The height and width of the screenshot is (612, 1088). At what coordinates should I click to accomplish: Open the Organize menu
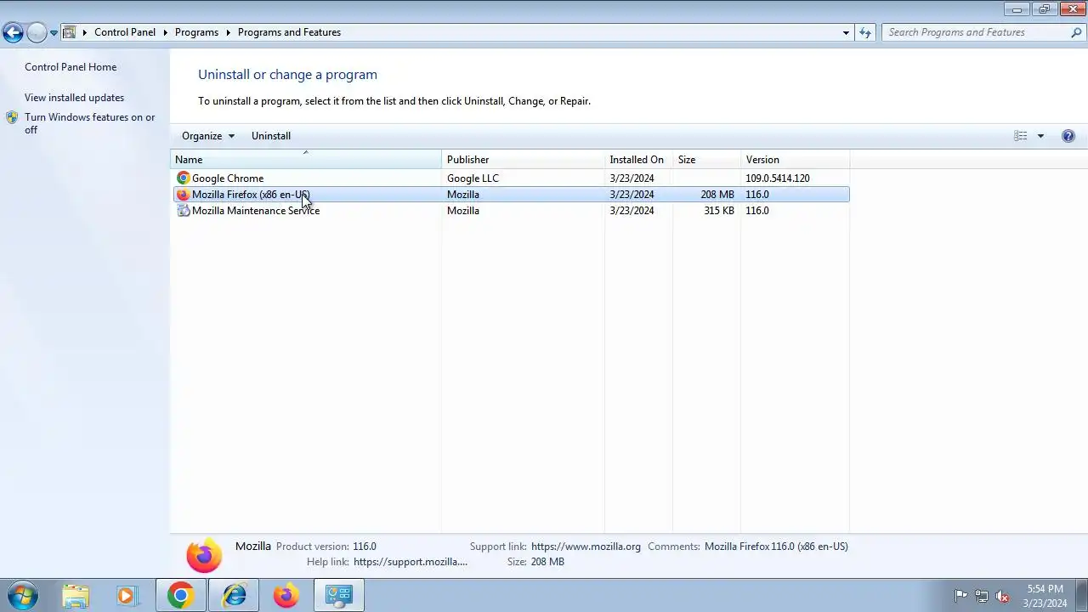tap(208, 136)
